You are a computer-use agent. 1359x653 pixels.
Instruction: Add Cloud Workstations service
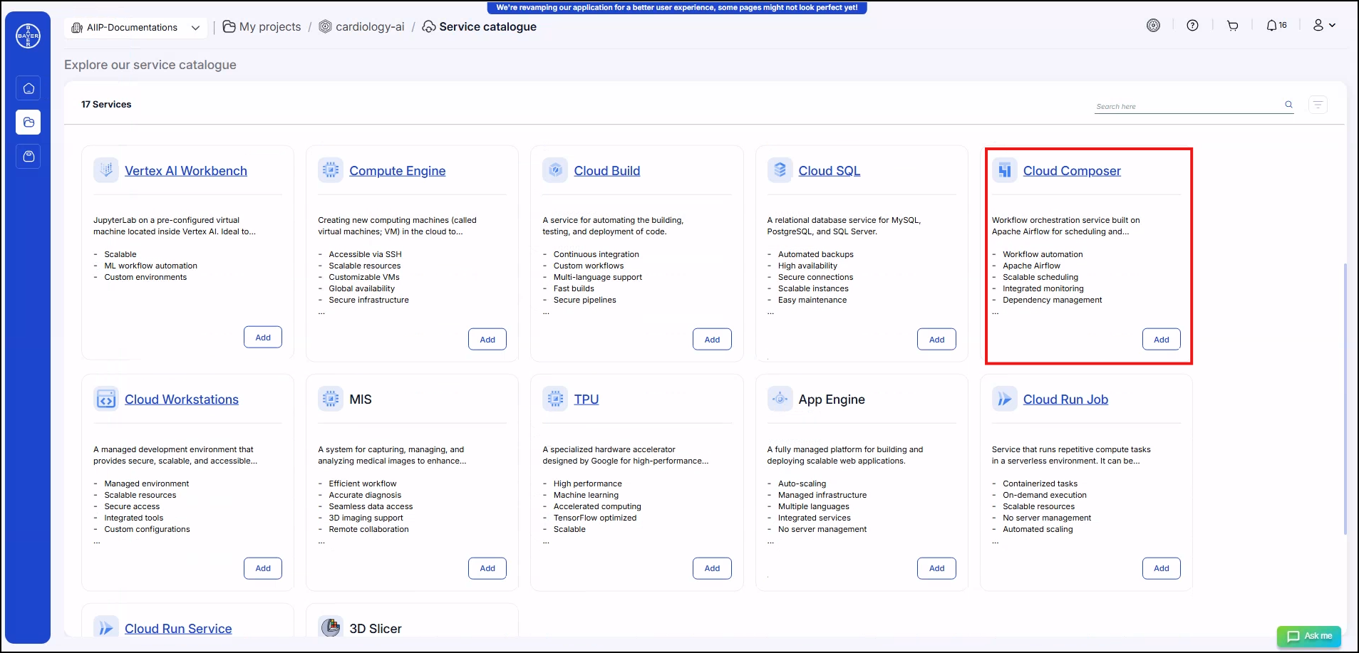(263, 568)
